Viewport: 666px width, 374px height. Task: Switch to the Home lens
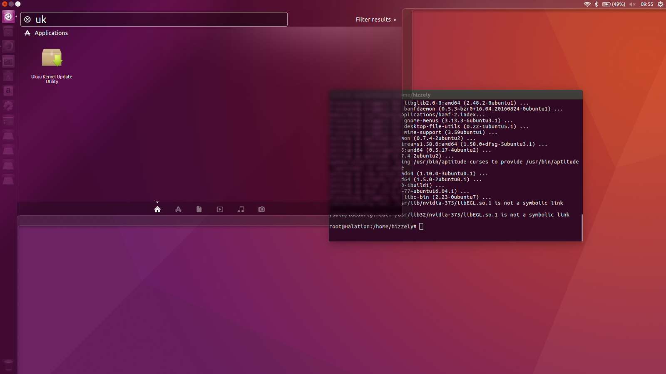[x=157, y=209]
